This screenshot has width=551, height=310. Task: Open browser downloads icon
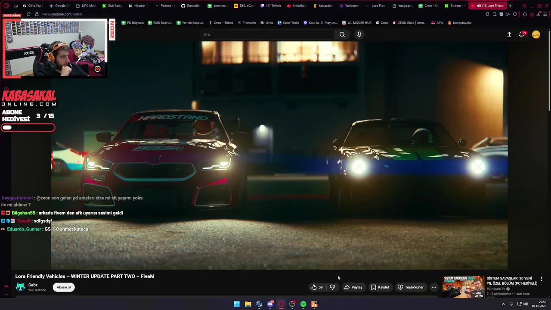coord(539,14)
